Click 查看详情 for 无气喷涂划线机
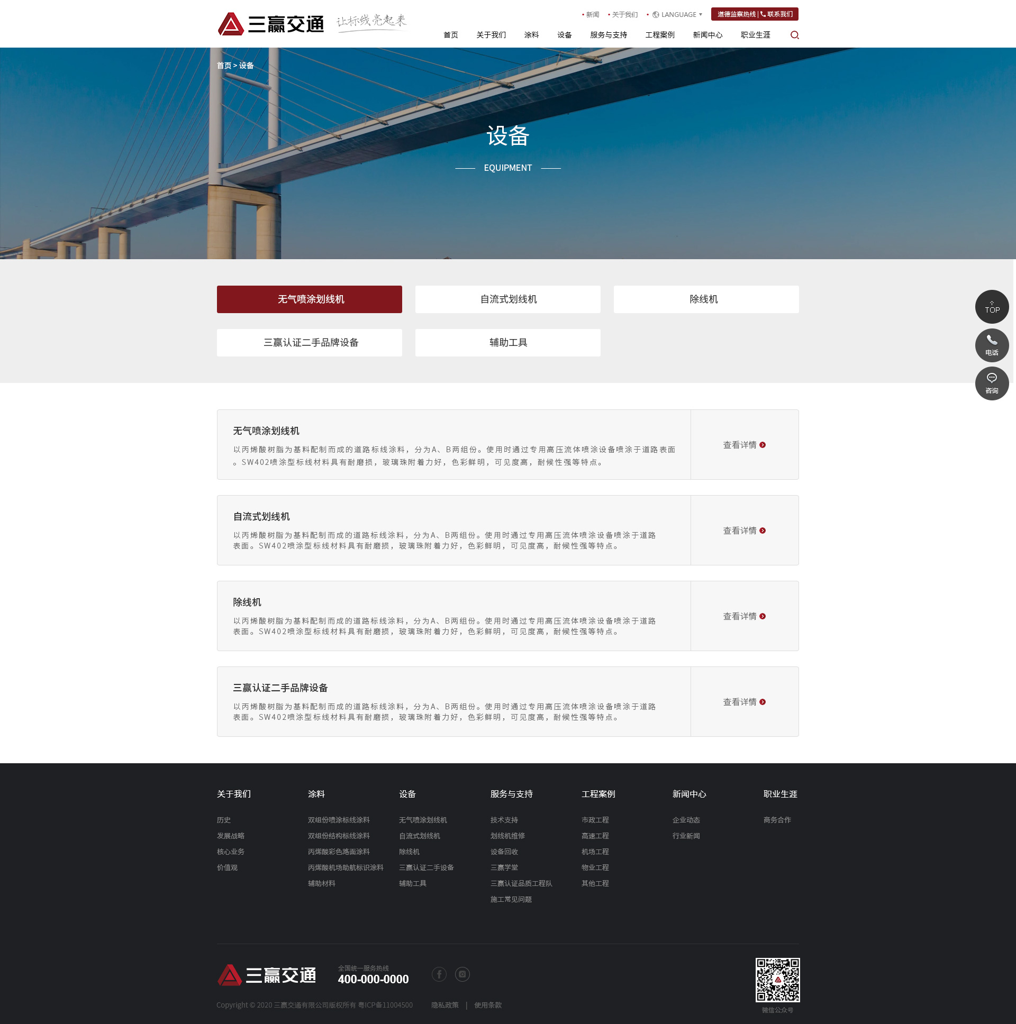The width and height of the screenshot is (1016, 1024). pos(744,445)
